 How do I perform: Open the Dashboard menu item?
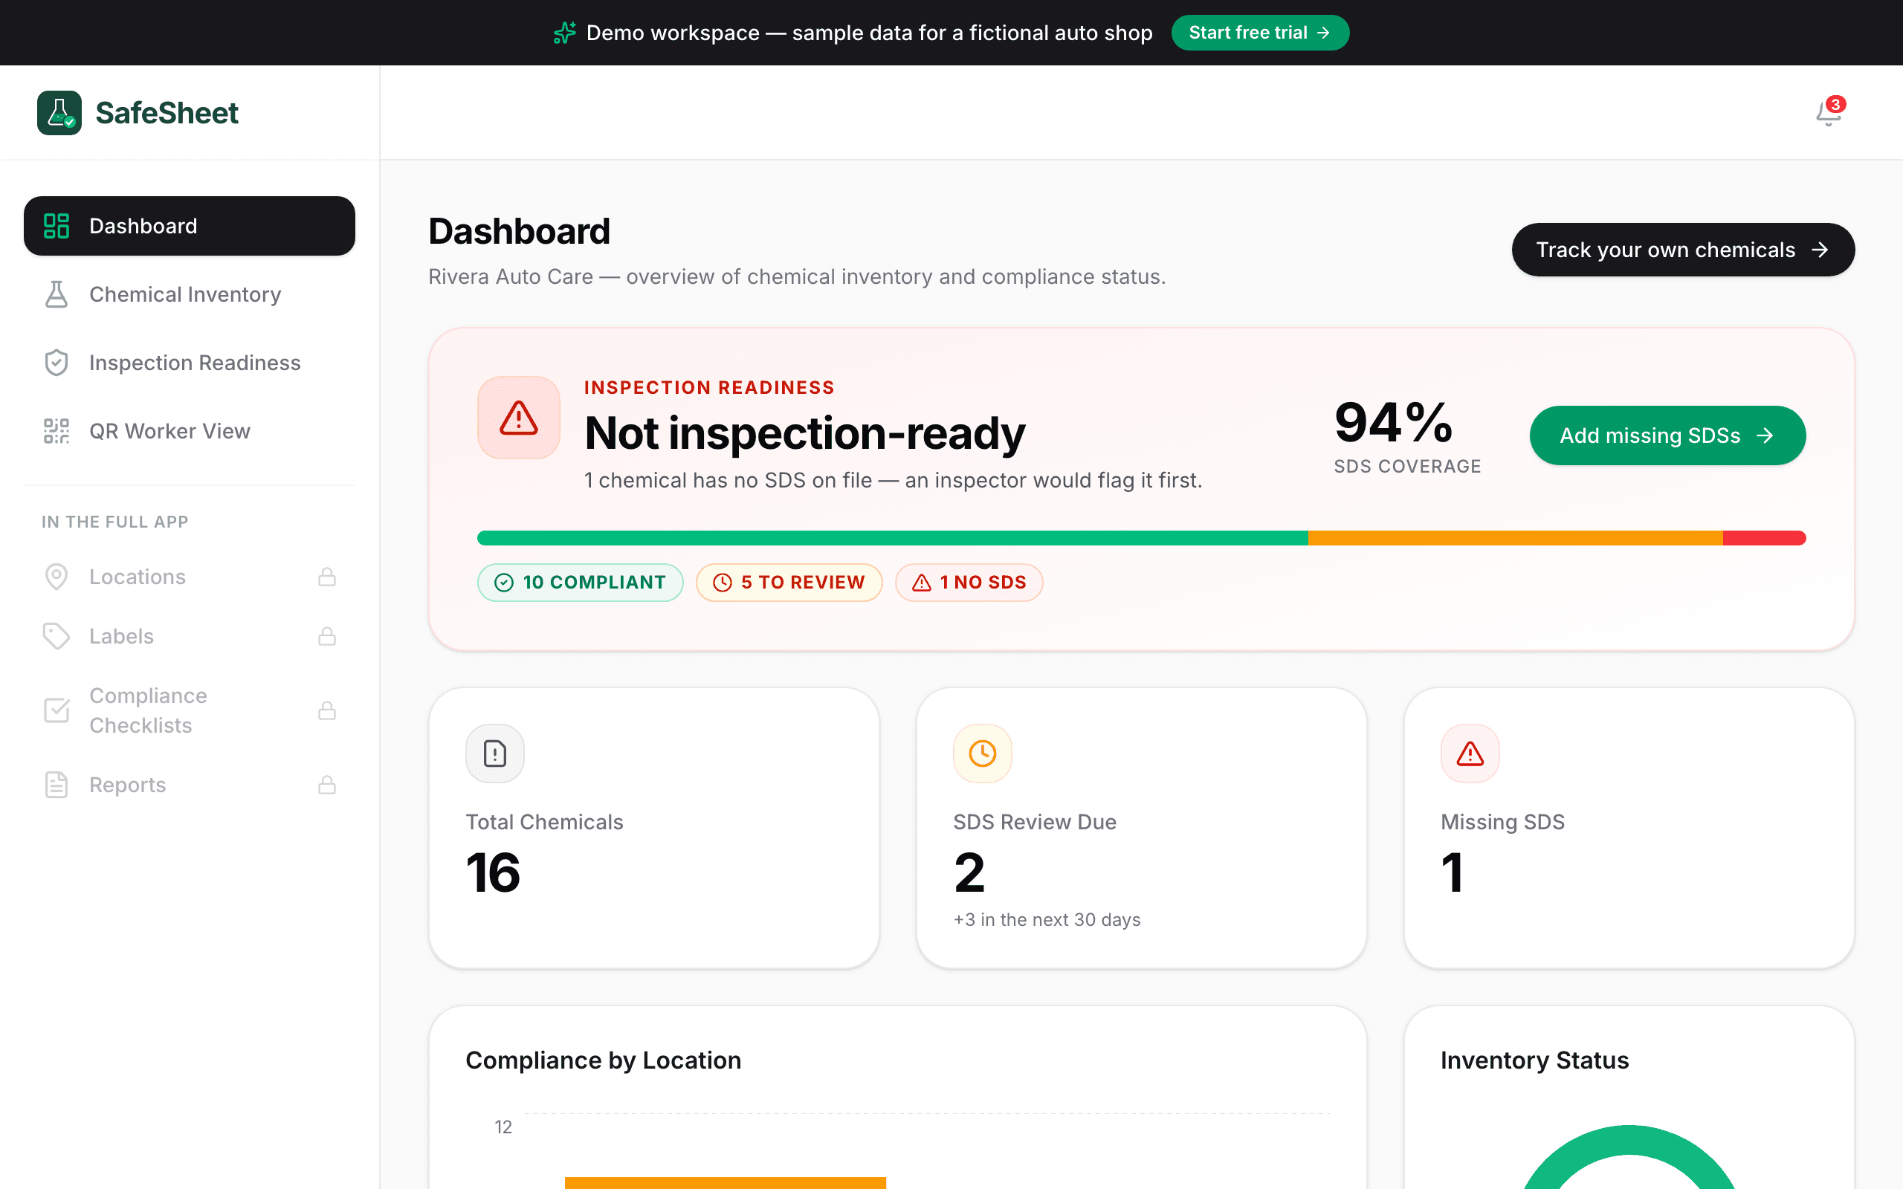click(190, 226)
